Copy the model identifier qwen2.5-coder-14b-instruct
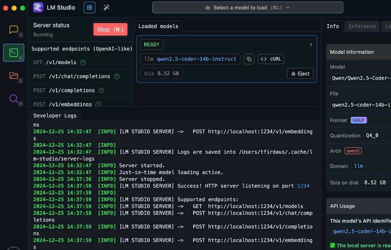This screenshot has width=391, height=250. click(x=249, y=59)
